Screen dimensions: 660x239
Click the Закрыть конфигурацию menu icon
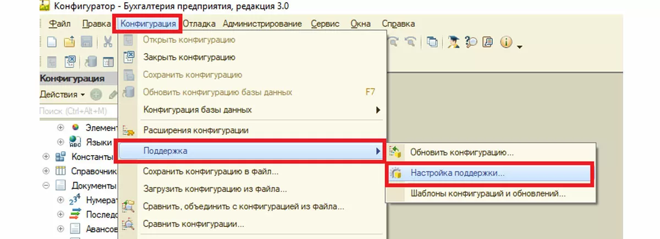click(x=129, y=56)
